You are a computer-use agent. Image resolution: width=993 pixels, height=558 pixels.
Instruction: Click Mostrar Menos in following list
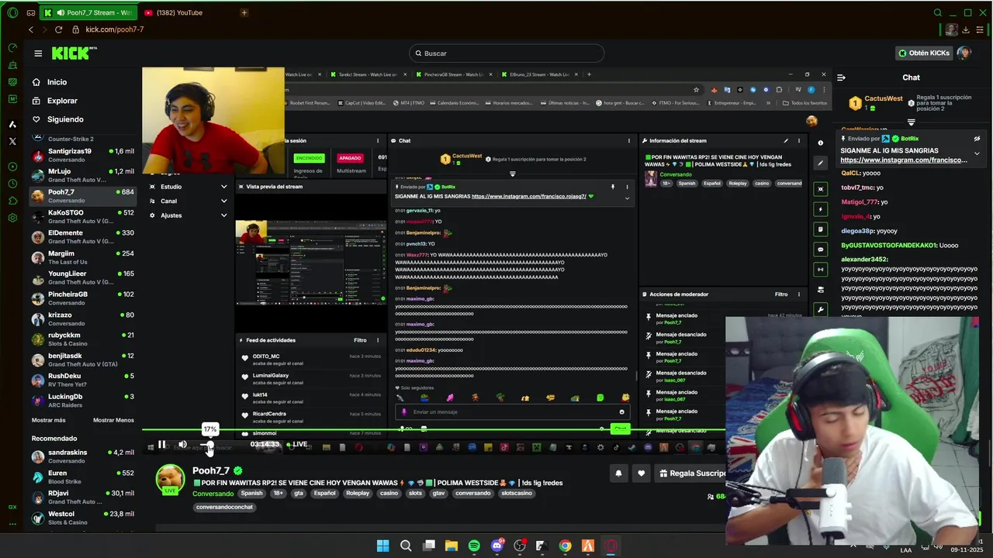[113, 420]
